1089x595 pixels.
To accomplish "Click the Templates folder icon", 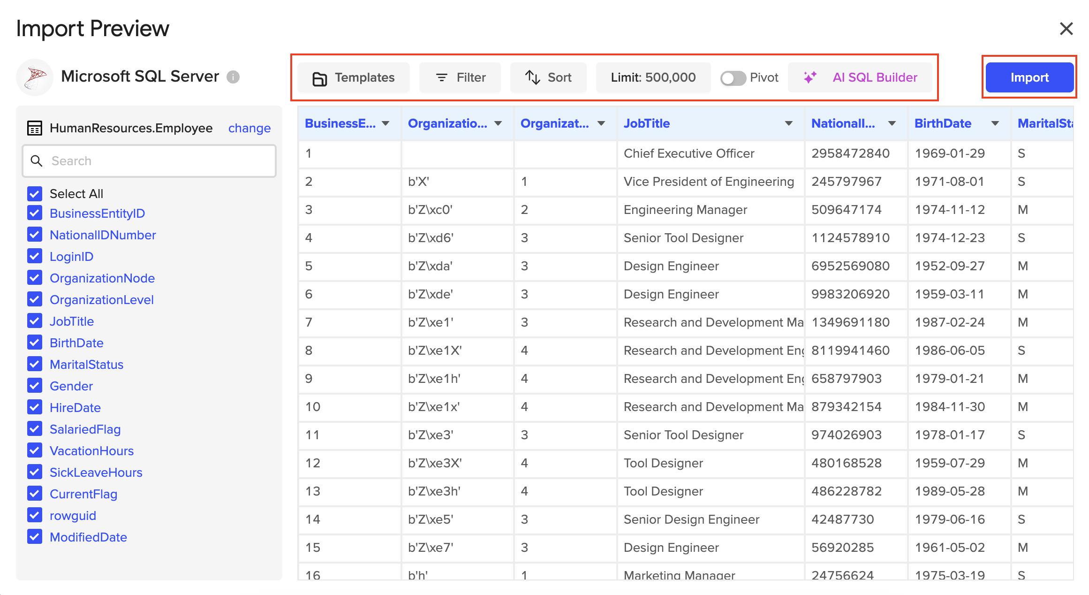I will tap(320, 78).
